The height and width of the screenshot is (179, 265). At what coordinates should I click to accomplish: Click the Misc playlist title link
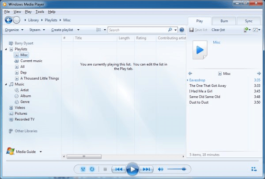pyautogui.click(x=217, y=43)
